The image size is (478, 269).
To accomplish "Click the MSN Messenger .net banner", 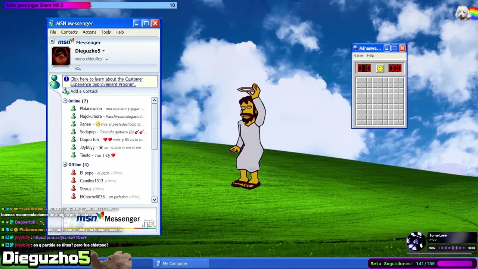I will 110,219.
